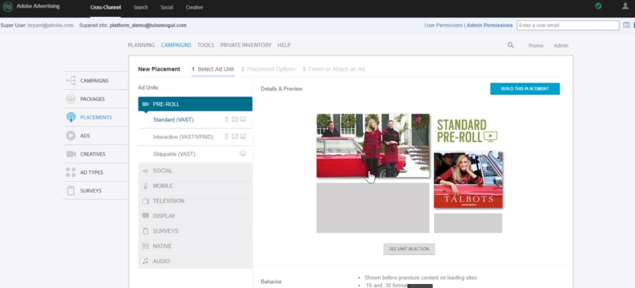Expand the Native ad unit section

click(x=195, y=246)
